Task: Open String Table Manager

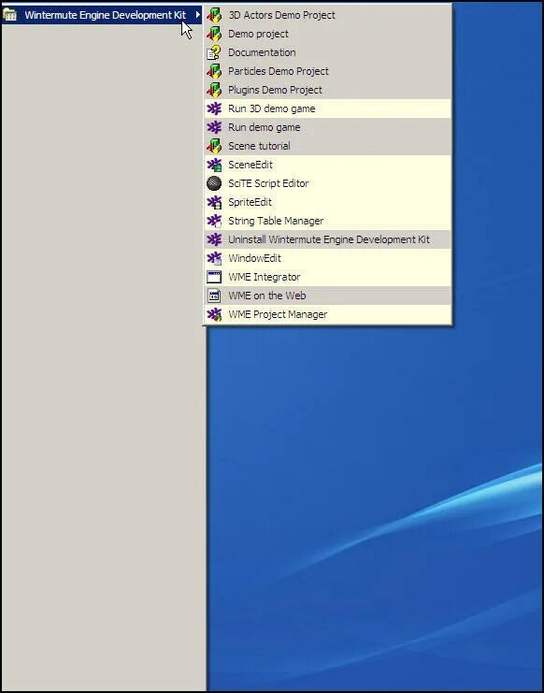Action: pyautogui.click(x=328, y=221)
